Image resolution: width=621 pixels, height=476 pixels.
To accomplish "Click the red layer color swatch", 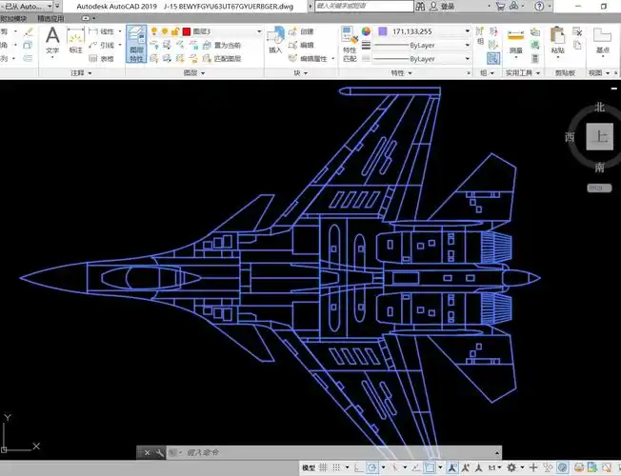I will pyautogui.click(x=187, y=31).
